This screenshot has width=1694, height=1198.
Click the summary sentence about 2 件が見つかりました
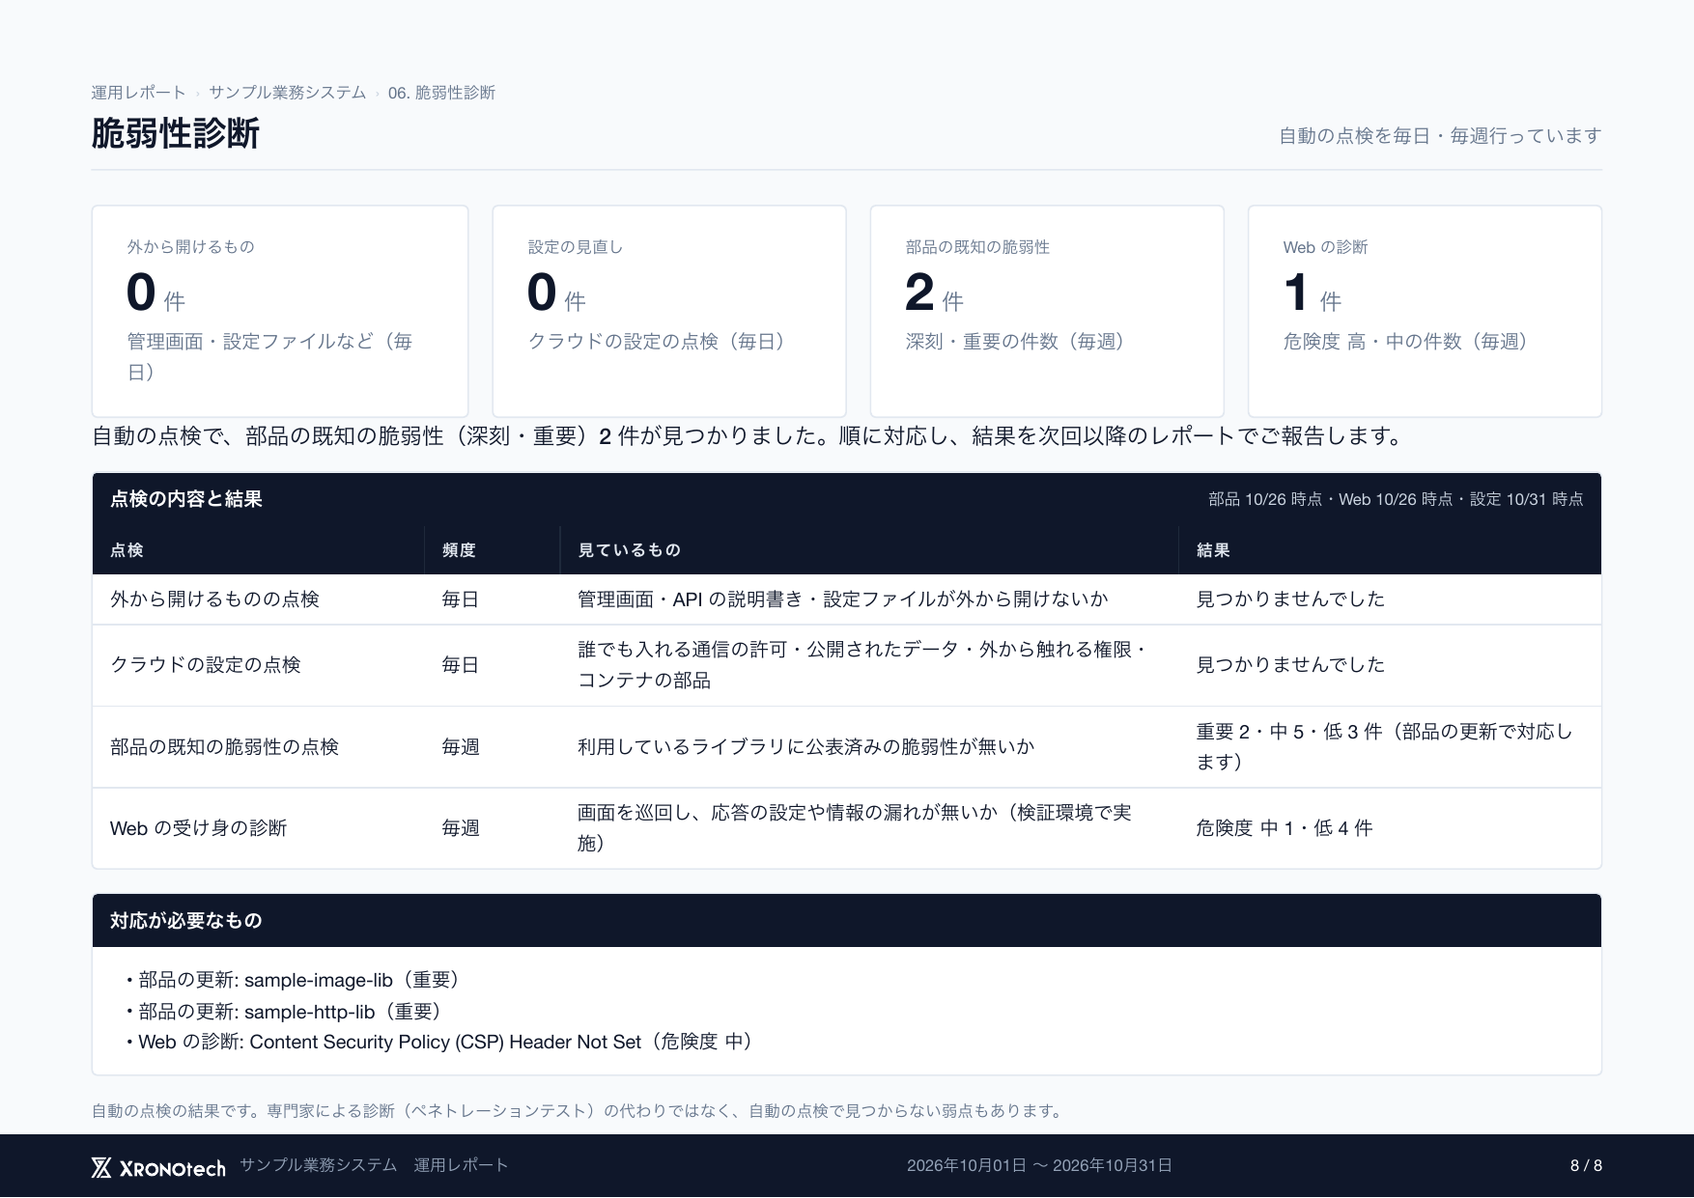[749, 436]
